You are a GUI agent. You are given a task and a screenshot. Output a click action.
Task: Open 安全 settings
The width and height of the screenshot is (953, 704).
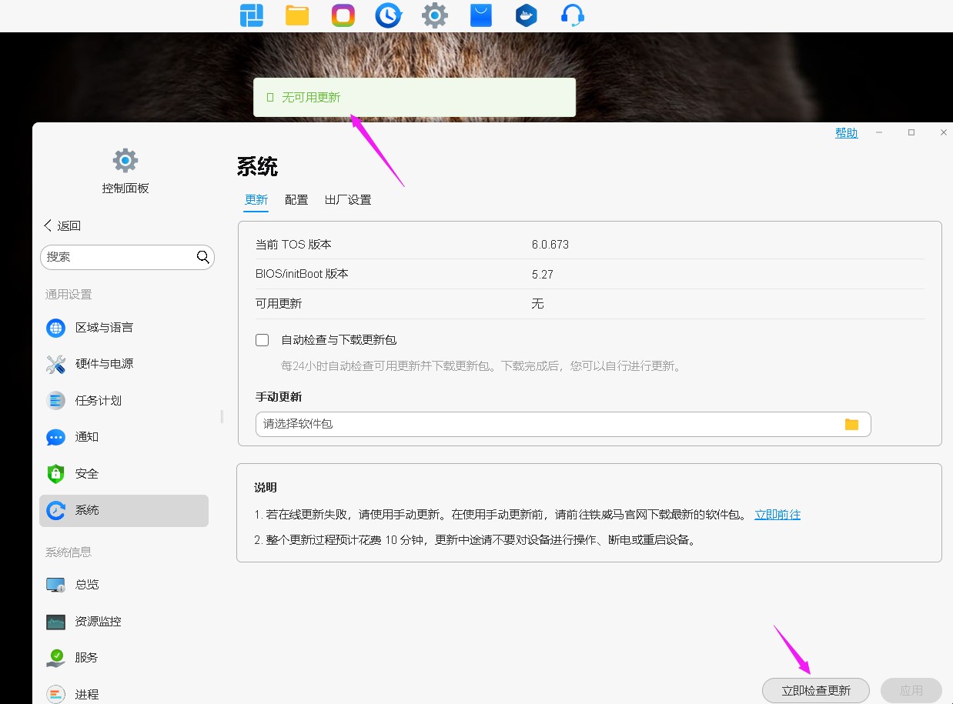[x=123, y=474]
